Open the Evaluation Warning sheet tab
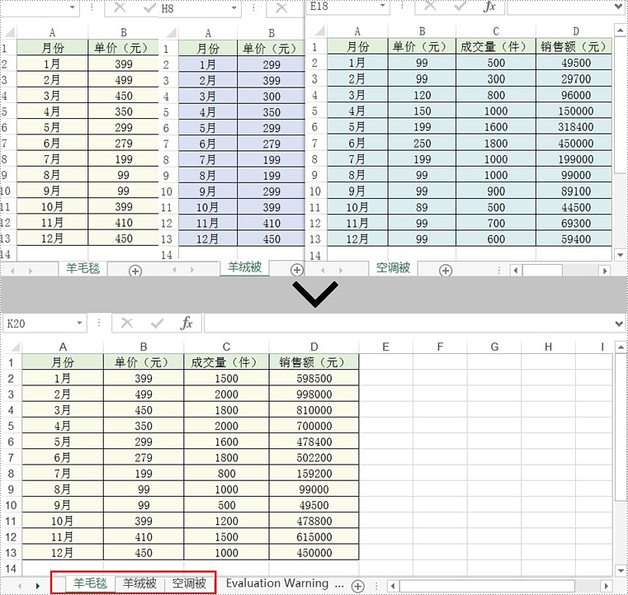 tap(277, 583)
